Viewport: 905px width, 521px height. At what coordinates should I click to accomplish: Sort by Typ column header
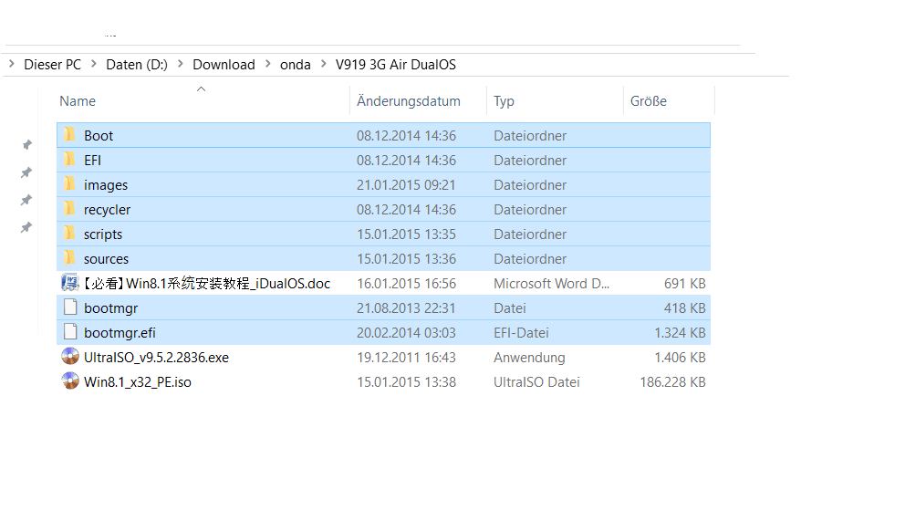tap(504, 101)
